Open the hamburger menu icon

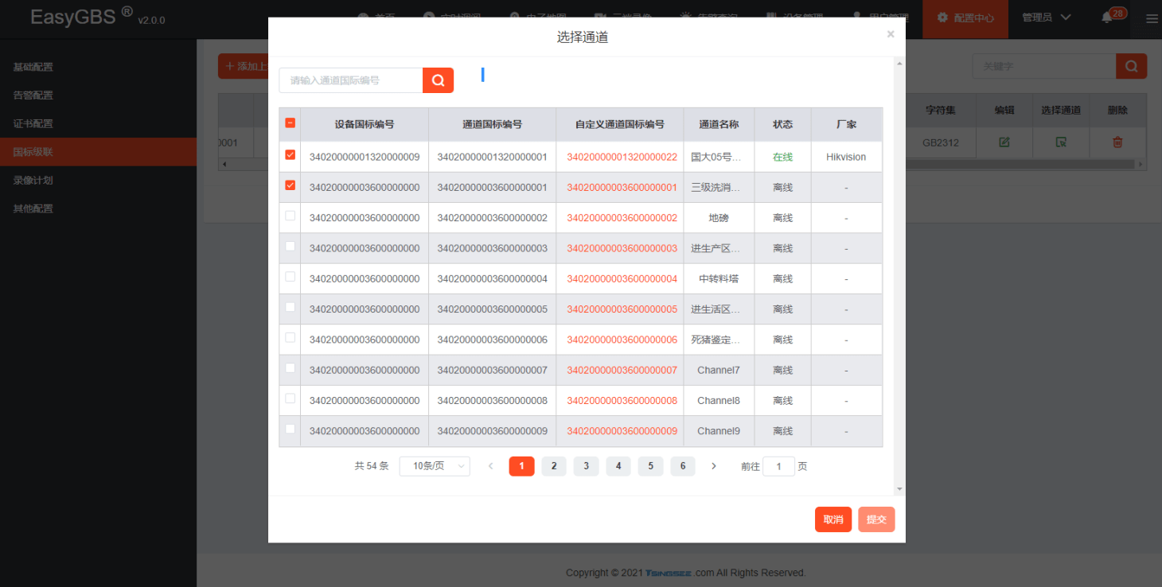click(1152, 19)
